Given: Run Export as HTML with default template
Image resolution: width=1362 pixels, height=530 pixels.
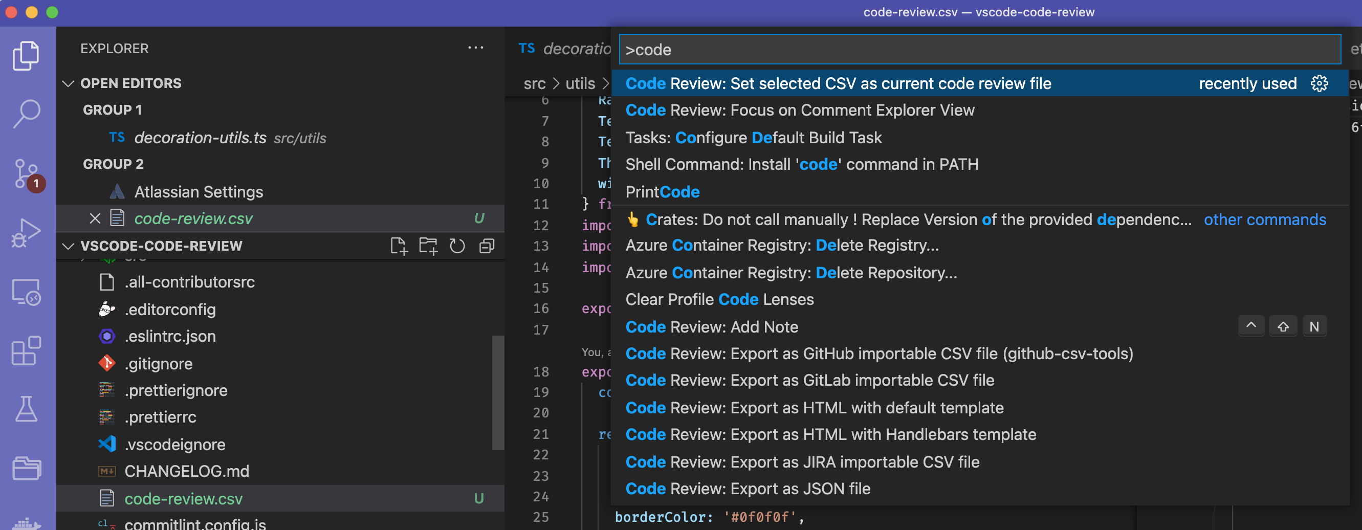Looking at the screenshot, I should 980,408.
